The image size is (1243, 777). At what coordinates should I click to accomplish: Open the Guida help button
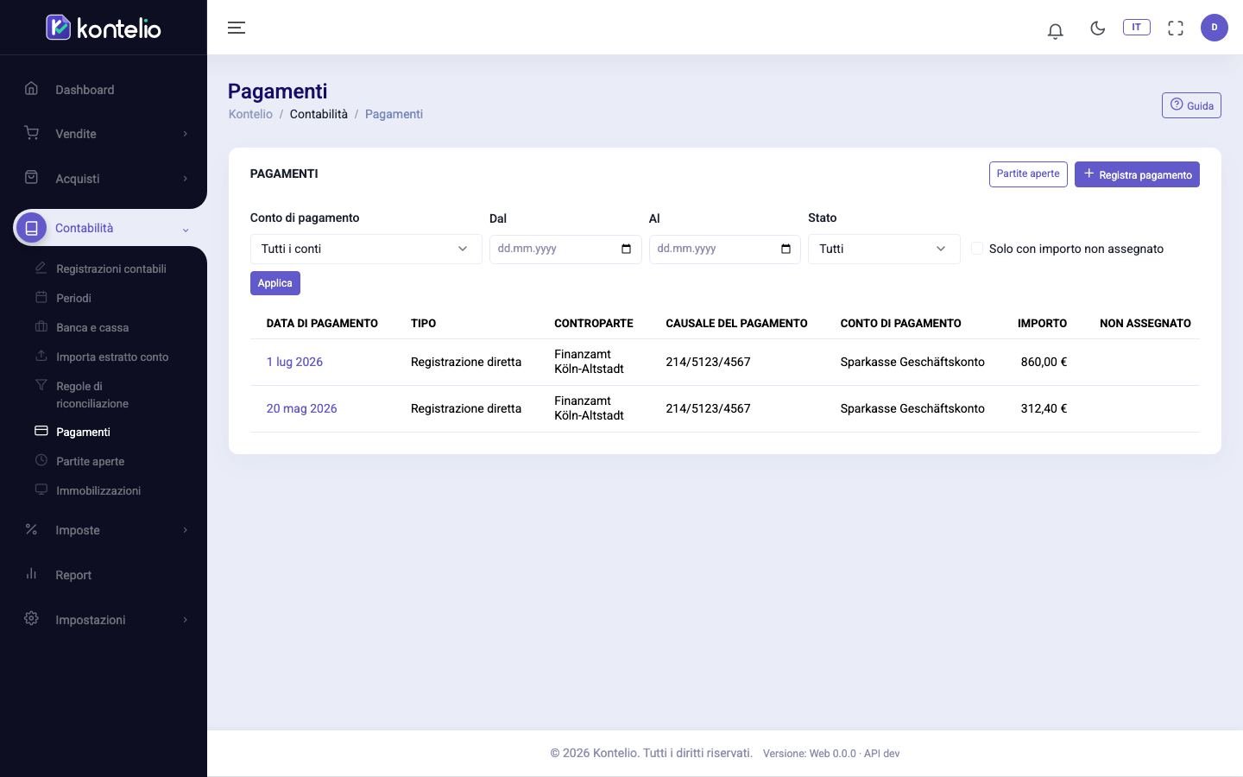tap(1191, 105)
